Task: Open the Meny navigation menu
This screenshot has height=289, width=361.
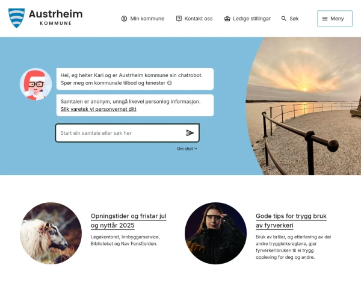Action: point(335,19)
